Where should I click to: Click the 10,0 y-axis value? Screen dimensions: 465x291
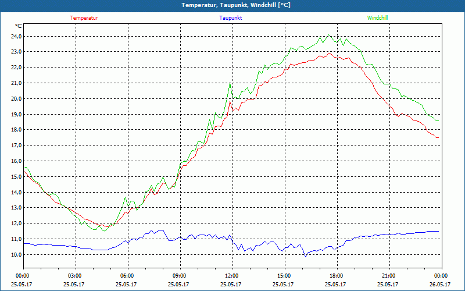(x=16, y=254)
